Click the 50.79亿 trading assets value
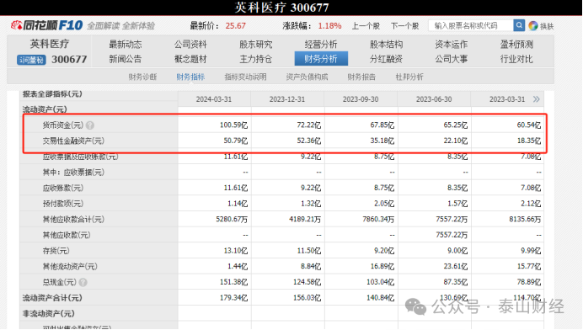This screenshot has height=330, width=583. coord(235,141)
